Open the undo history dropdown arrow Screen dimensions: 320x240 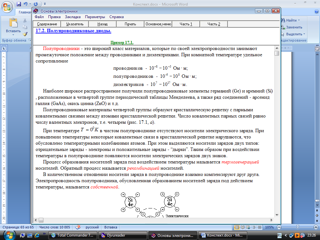click(x=30, y=4)
